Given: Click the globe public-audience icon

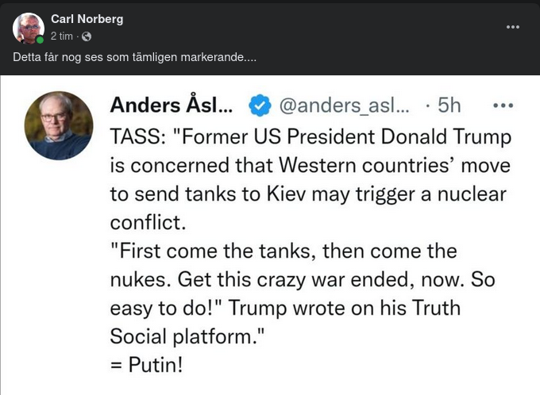Looking at the screenshot, I should (87, 36).
